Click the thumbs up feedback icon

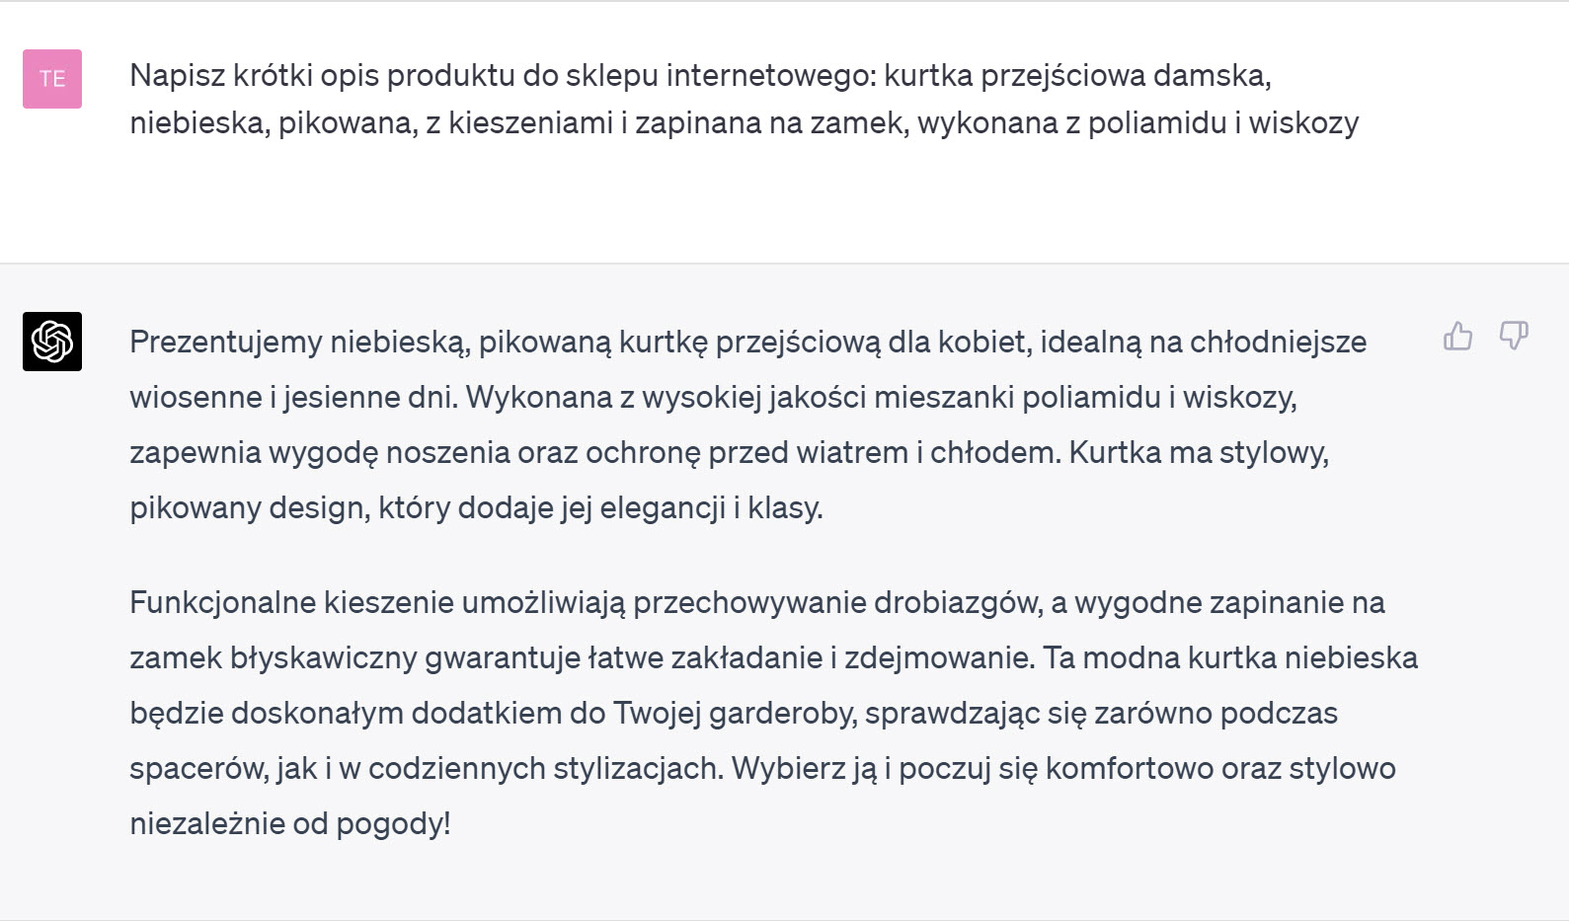tap(1457, 337)
